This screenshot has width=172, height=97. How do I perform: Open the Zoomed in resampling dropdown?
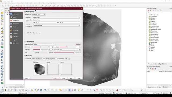[37, 59]
